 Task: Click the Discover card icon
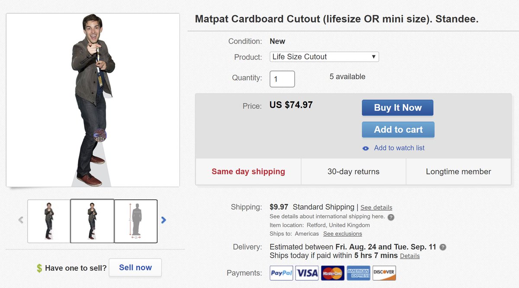(x=384, y=273)
